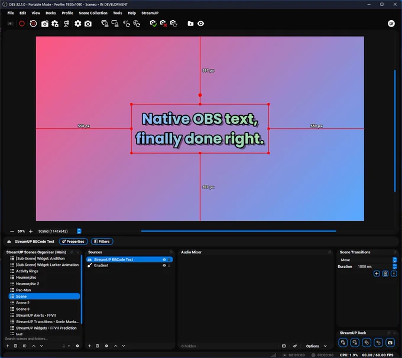Open the Tools menu
402x358 pixels.
(x=118, y=13)
